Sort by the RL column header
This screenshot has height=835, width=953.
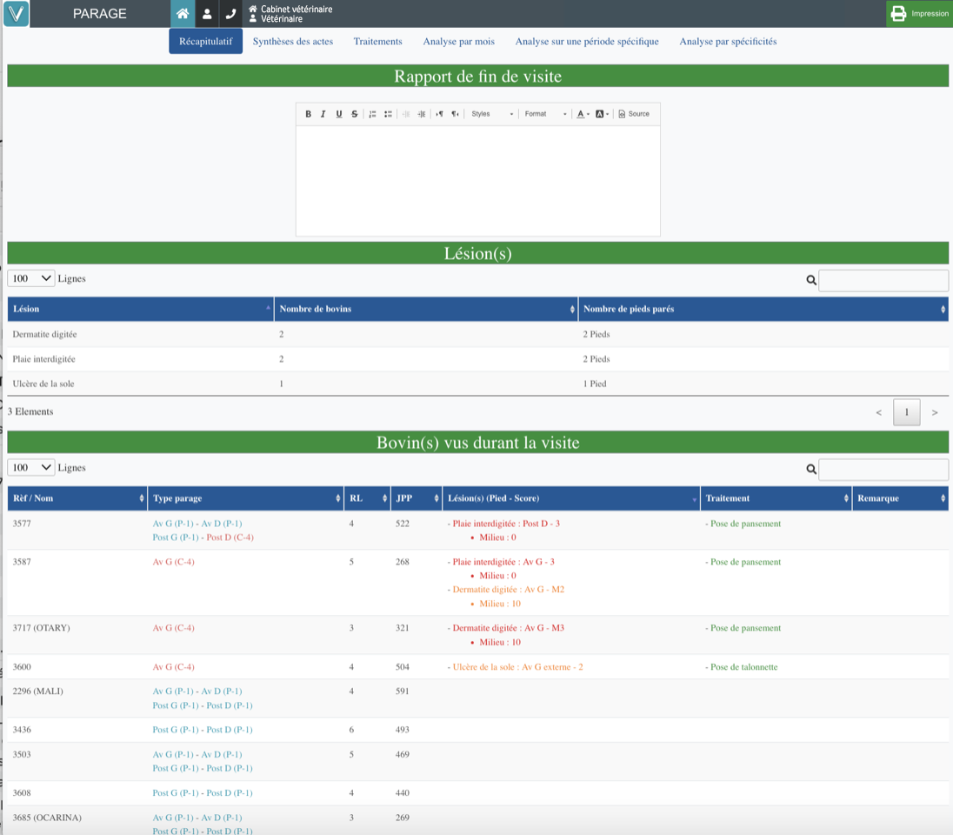click(x=367, y=498)
